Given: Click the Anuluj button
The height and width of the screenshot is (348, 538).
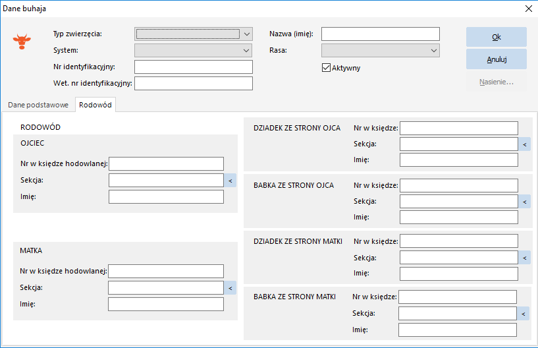Looking at the screenshot, I should coord(496,59).
